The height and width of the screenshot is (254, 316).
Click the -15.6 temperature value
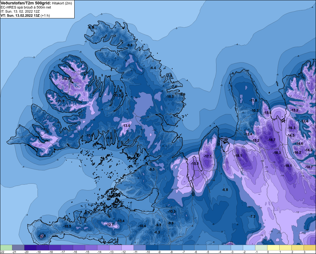point(268,113)
